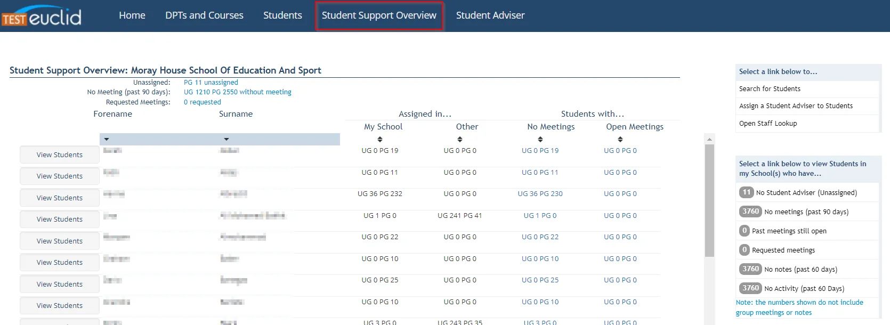
Task: Click 'UG 36 PG 232' My School cell
Action: [x=380, y=194]
